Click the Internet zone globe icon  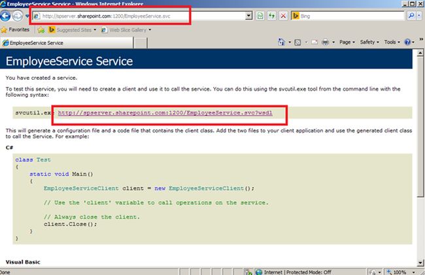pyautogui.click(x=259, y=272)
